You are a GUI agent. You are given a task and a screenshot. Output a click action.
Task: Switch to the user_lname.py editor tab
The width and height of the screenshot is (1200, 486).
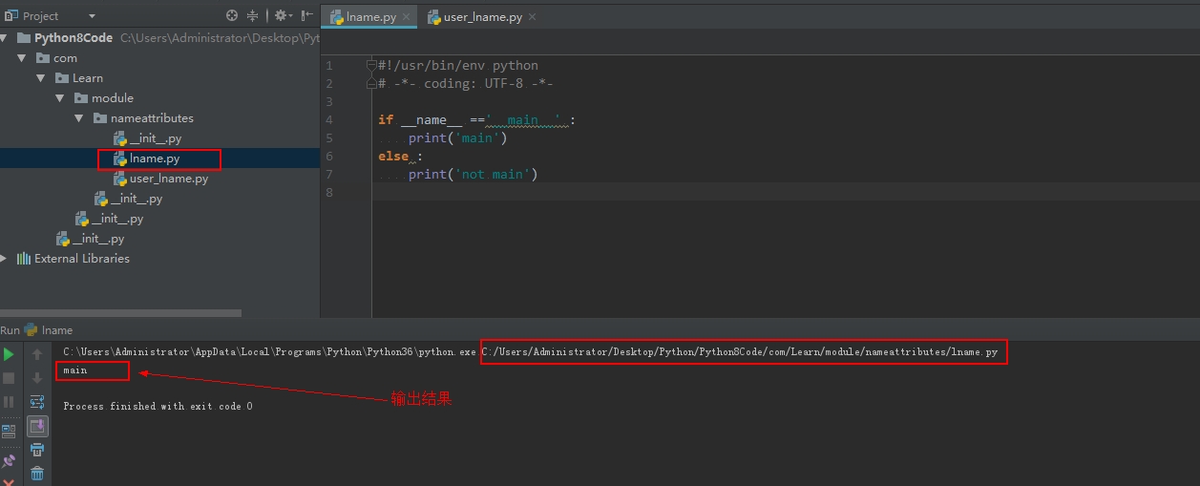[482, 17]
